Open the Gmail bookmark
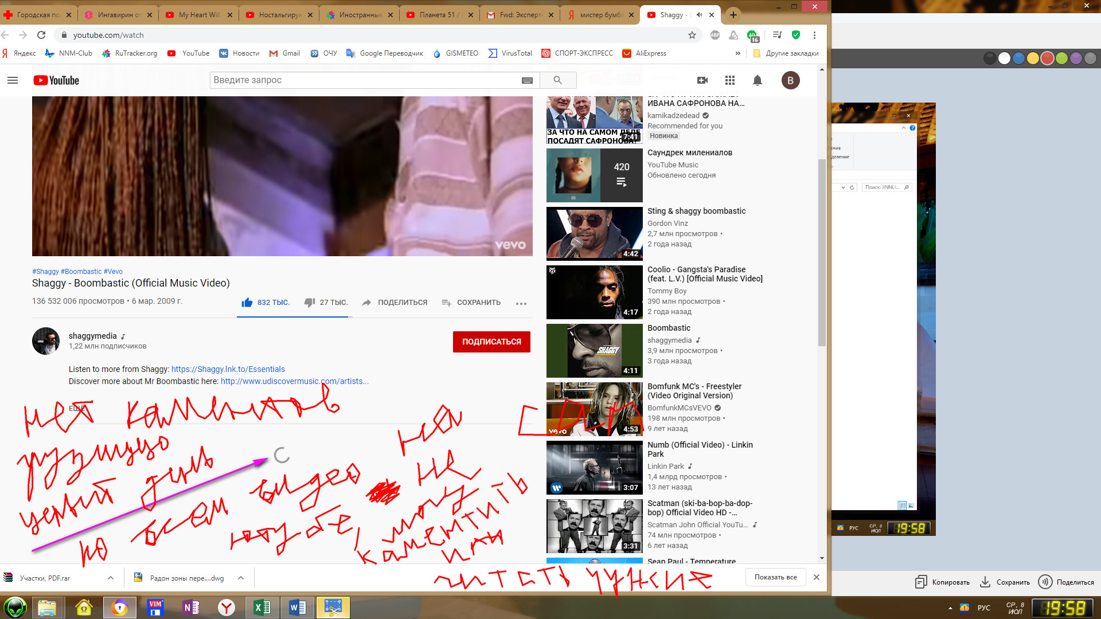This screenshot has width=1101, height=619. pyautogui.click(x=285, y=53)
